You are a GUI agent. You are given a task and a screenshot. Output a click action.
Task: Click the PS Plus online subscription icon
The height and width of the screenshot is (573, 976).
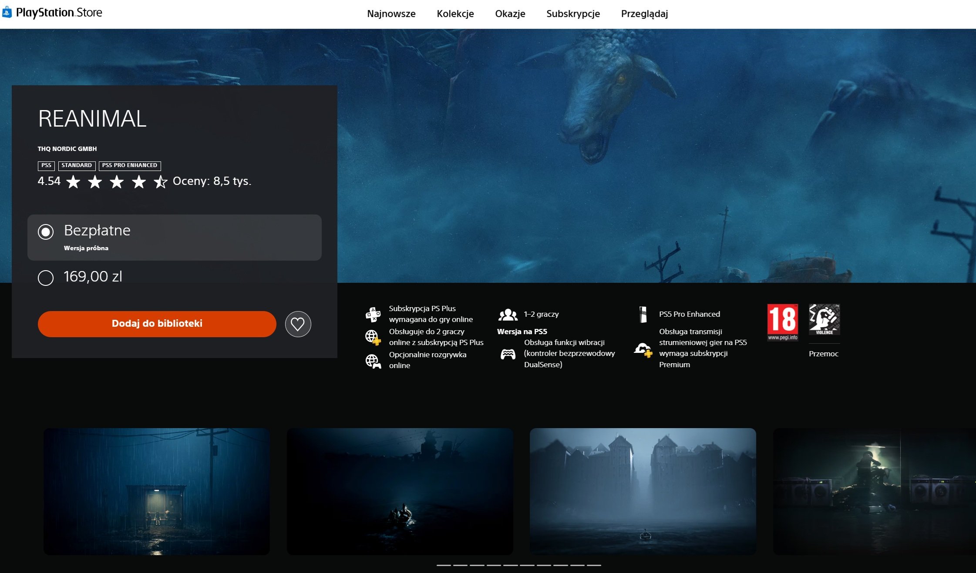click(373, 314)
